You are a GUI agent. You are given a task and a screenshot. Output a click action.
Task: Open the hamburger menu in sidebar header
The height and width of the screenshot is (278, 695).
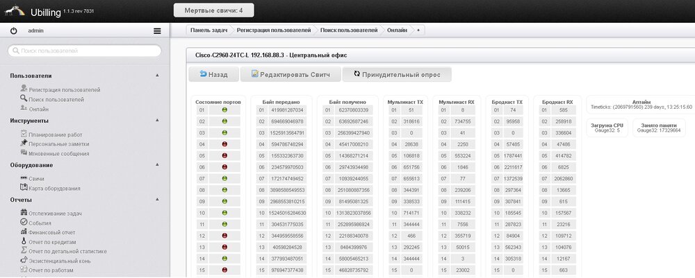point(157,31)
